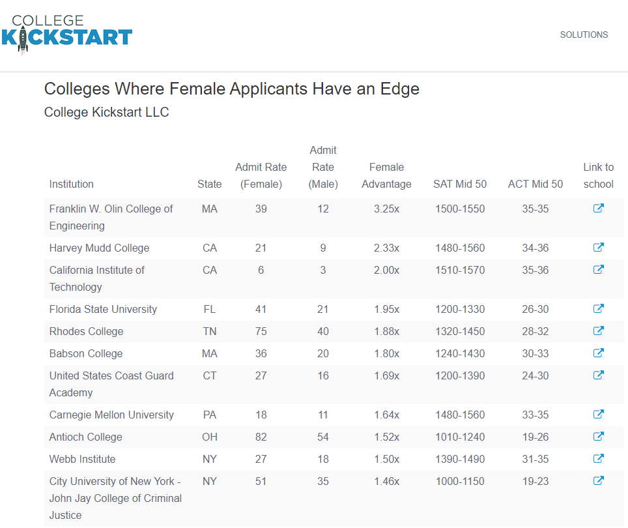Click the 1.46x female advantage value
Image resolution: width=628 pixels, height=528 pixels.
[x=386, y=481]
